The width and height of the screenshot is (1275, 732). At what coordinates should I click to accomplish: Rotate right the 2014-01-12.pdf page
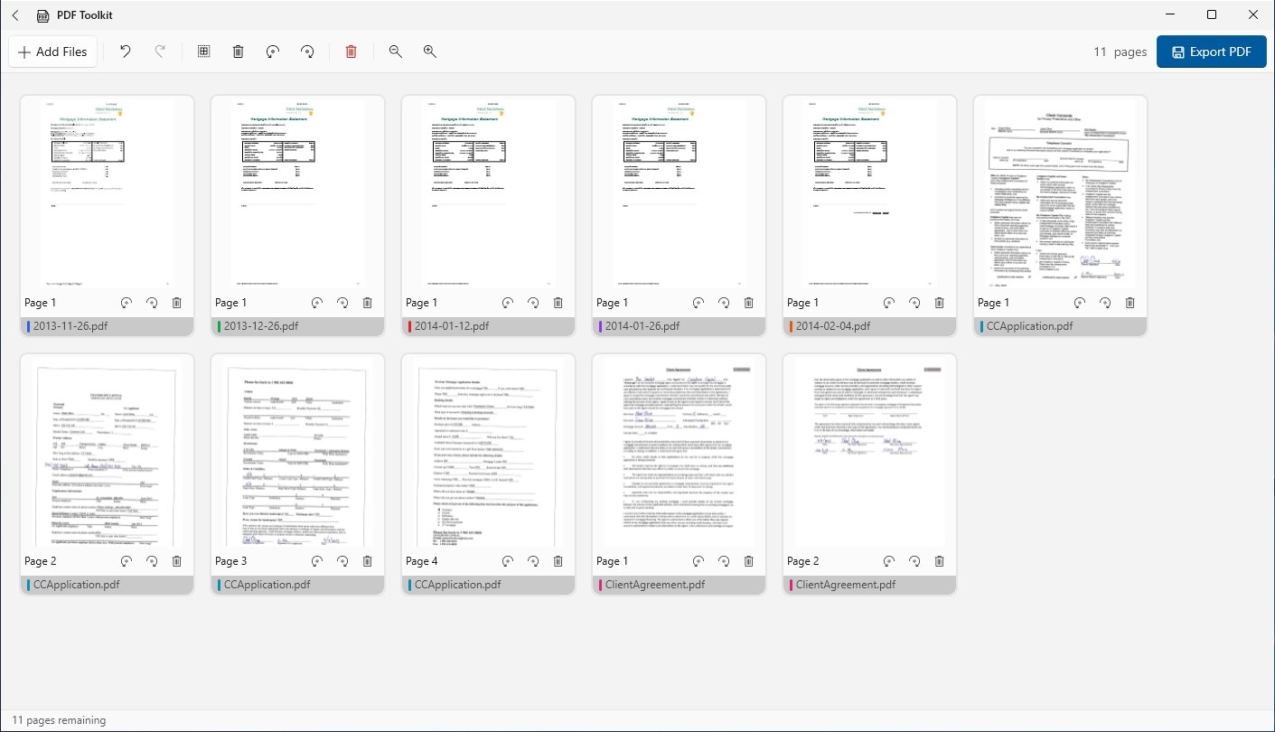(533, 303)
